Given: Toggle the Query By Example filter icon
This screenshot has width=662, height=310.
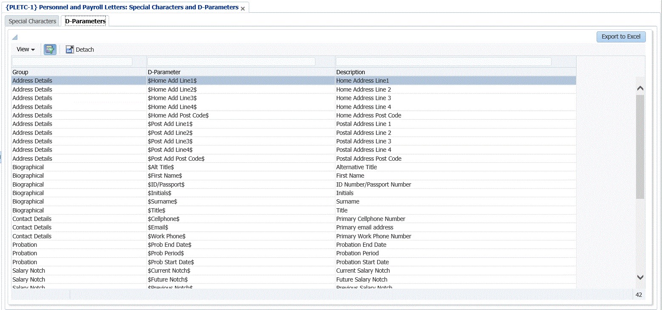Looking at the screenshot, I should click(x=50, y=50).
